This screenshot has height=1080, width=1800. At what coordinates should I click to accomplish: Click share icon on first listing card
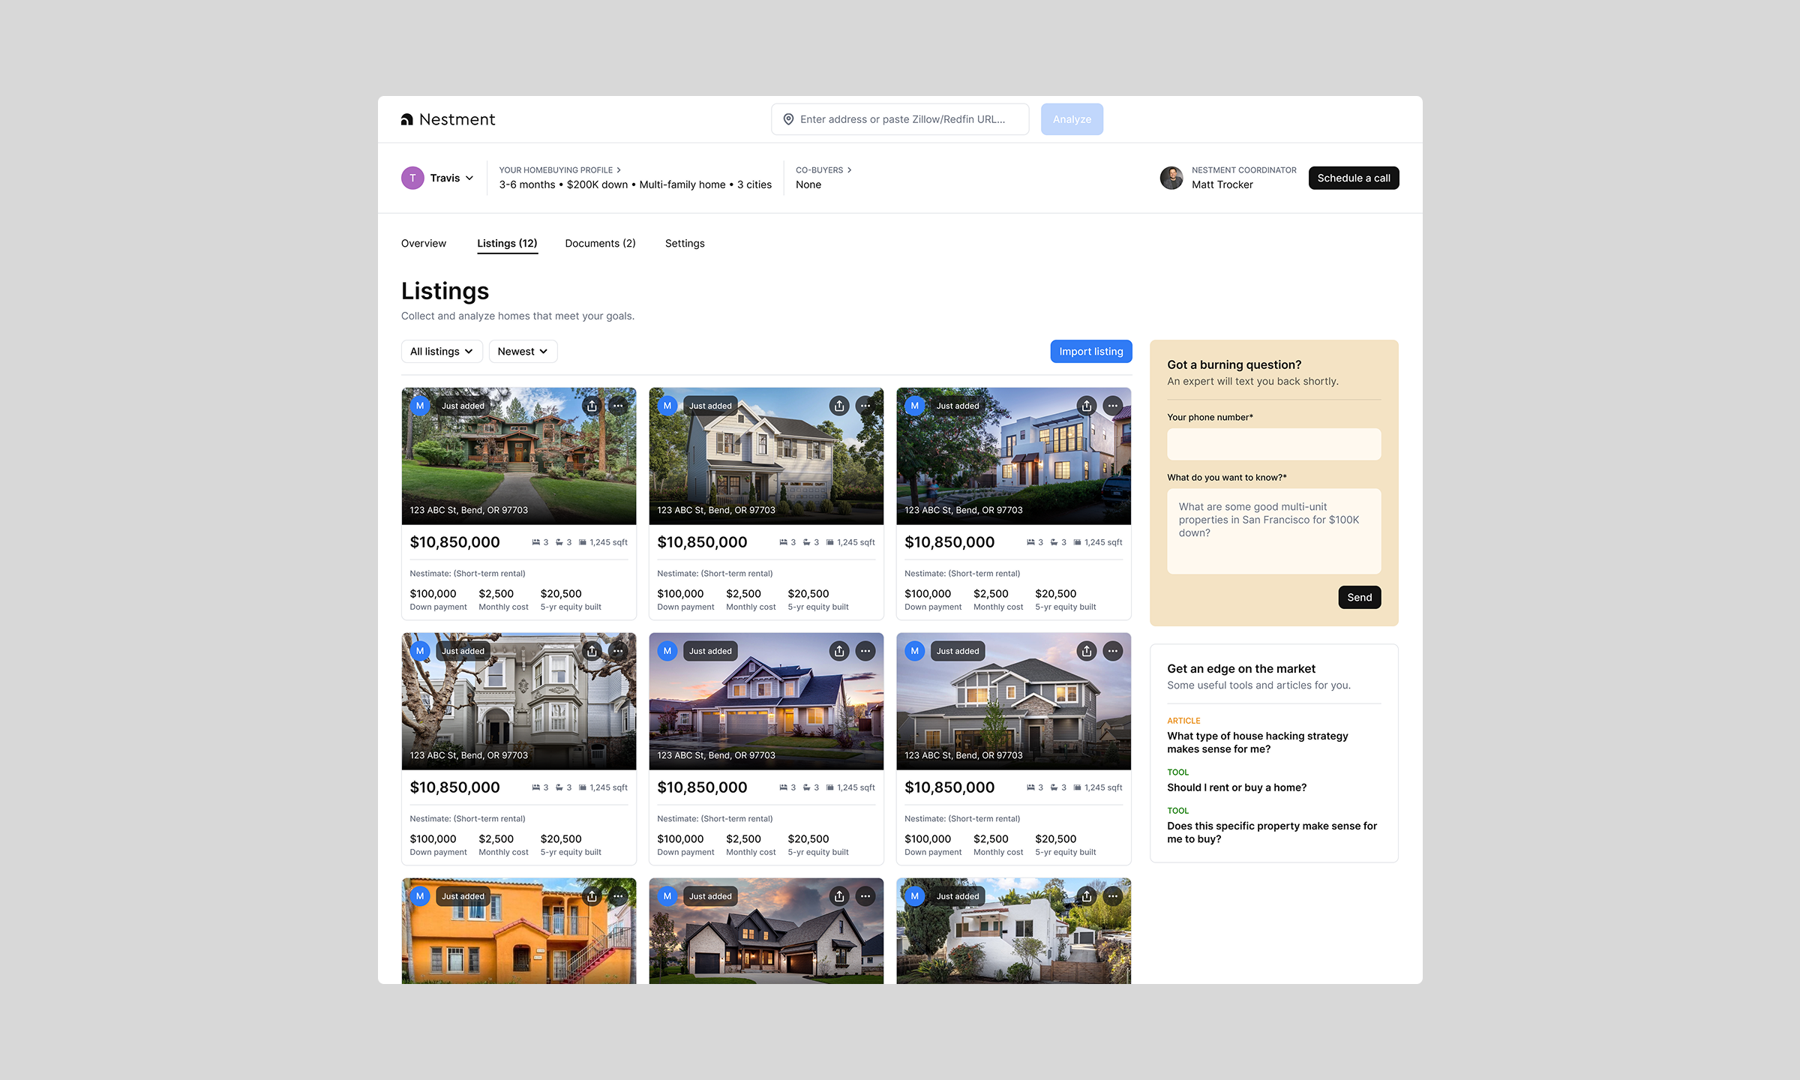click(x=592, y=406)
